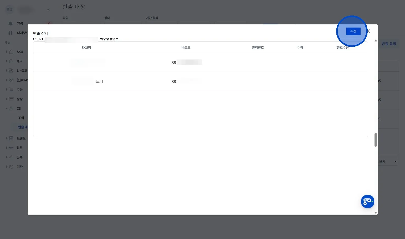Viewport: 405px width, 239px height.
Task: Expand the 송장 menu arrow
Action: coord(7,99)
